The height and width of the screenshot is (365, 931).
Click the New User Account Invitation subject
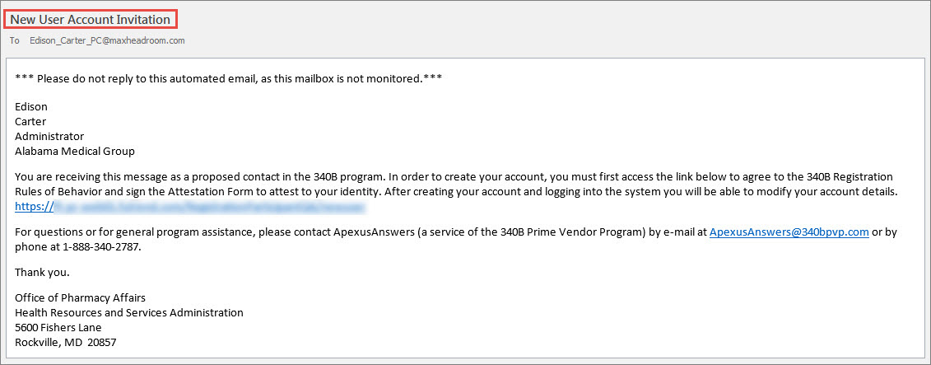tap(91, 19)
